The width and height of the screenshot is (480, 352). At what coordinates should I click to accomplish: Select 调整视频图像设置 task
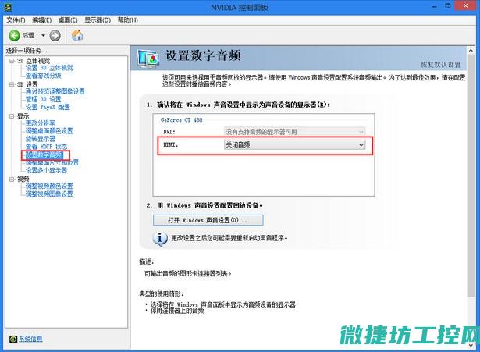[x=49, y=194]
